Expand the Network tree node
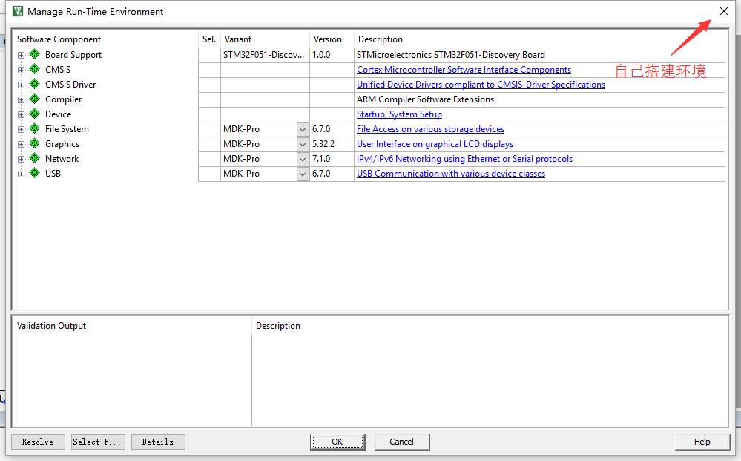This screenshot has height=461, width=741. point(21,160)
